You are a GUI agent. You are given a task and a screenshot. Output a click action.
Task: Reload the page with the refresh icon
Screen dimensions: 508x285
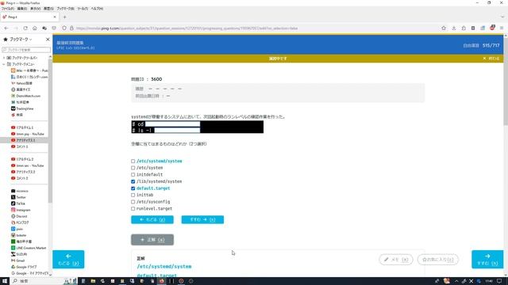(25, 28)
